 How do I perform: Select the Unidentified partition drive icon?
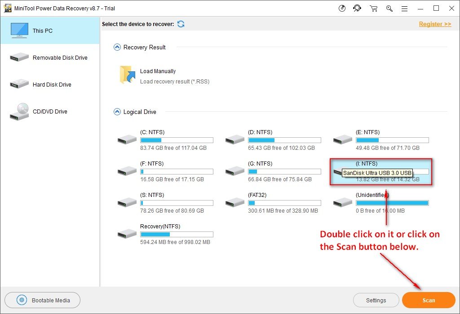[x=343, y=202]
